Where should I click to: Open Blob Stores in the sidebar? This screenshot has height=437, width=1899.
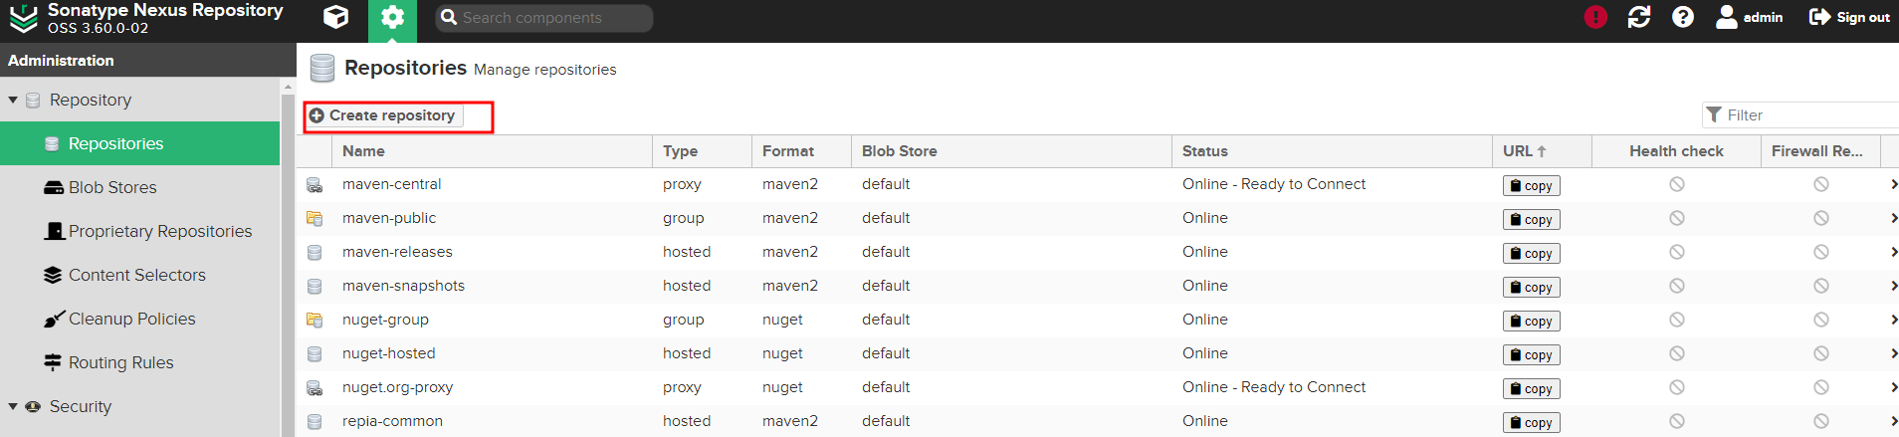112,187
